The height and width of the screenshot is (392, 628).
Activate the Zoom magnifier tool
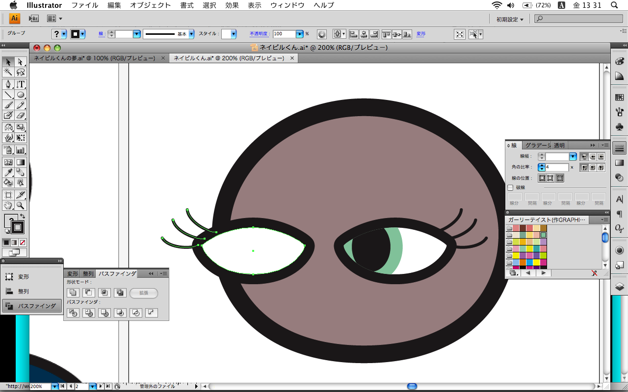tap(21, 206)
